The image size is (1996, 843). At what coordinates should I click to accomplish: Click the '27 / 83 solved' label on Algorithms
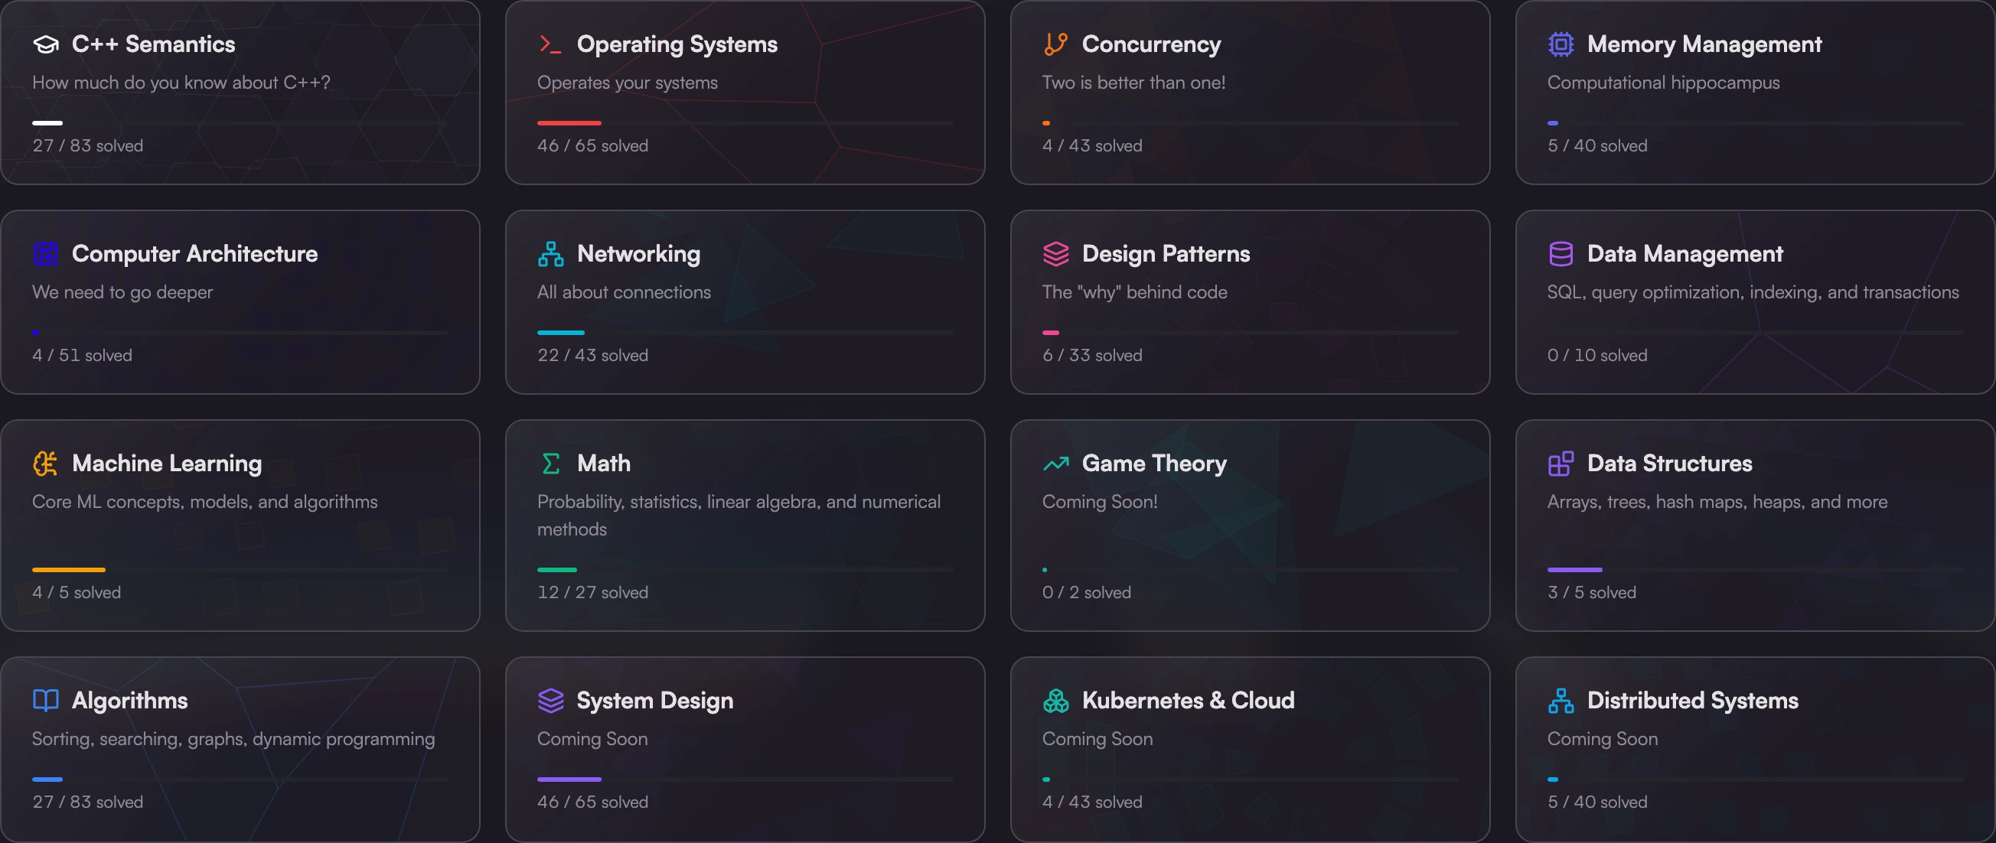point(87,802)
